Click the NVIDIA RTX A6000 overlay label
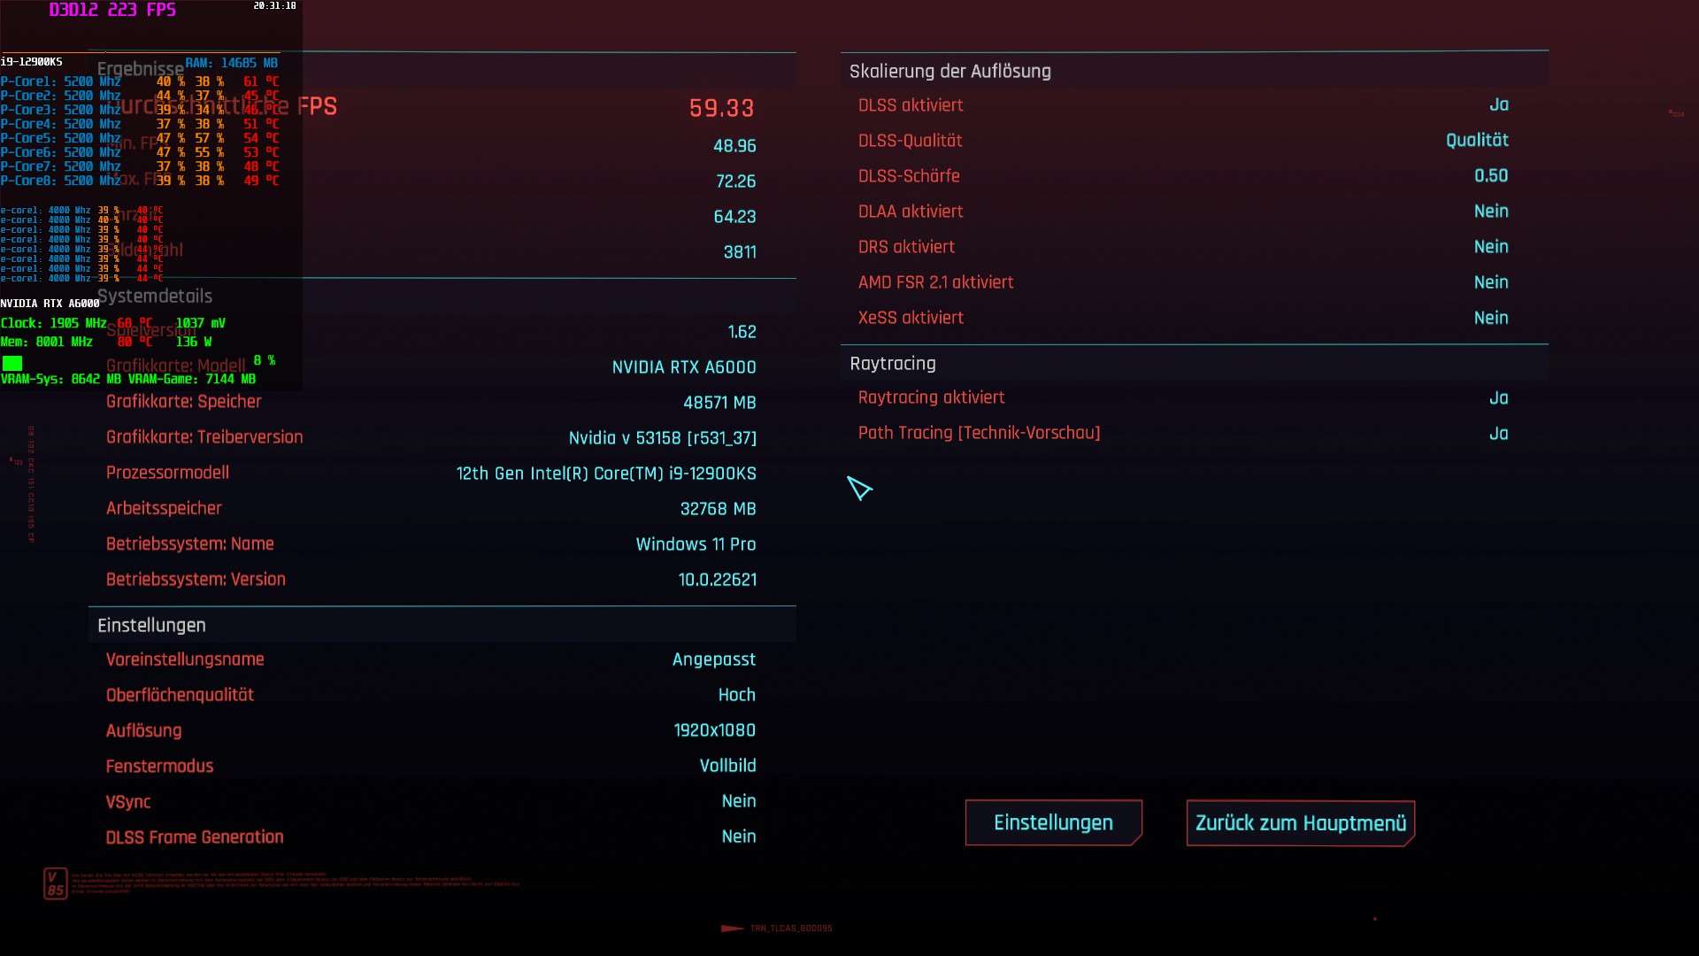 (x=50, y=304)
